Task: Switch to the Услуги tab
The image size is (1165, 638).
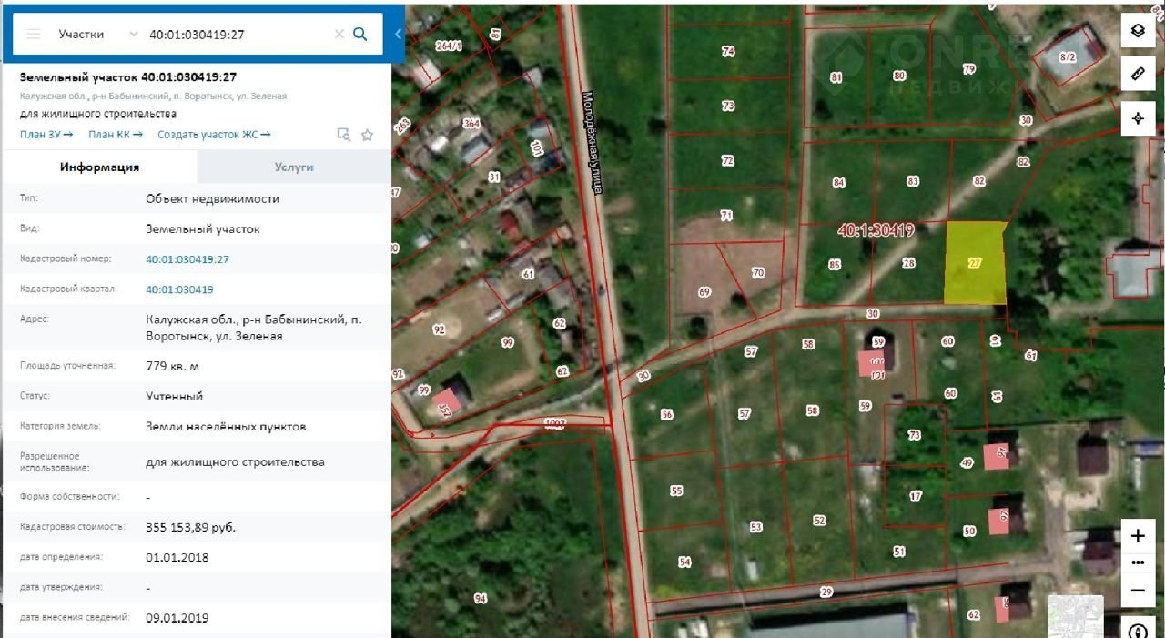Action: pos(294,167)
